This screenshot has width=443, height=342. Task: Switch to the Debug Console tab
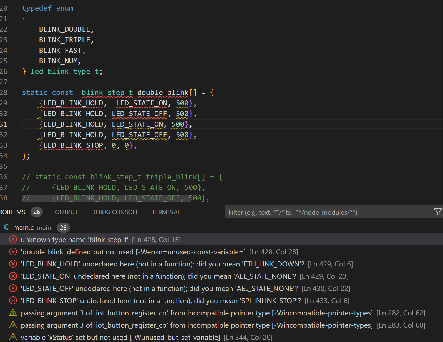[115, 212]
